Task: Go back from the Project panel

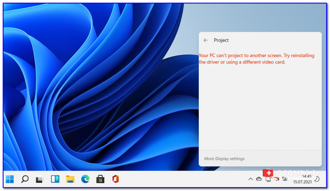Action: pos(205,40)
